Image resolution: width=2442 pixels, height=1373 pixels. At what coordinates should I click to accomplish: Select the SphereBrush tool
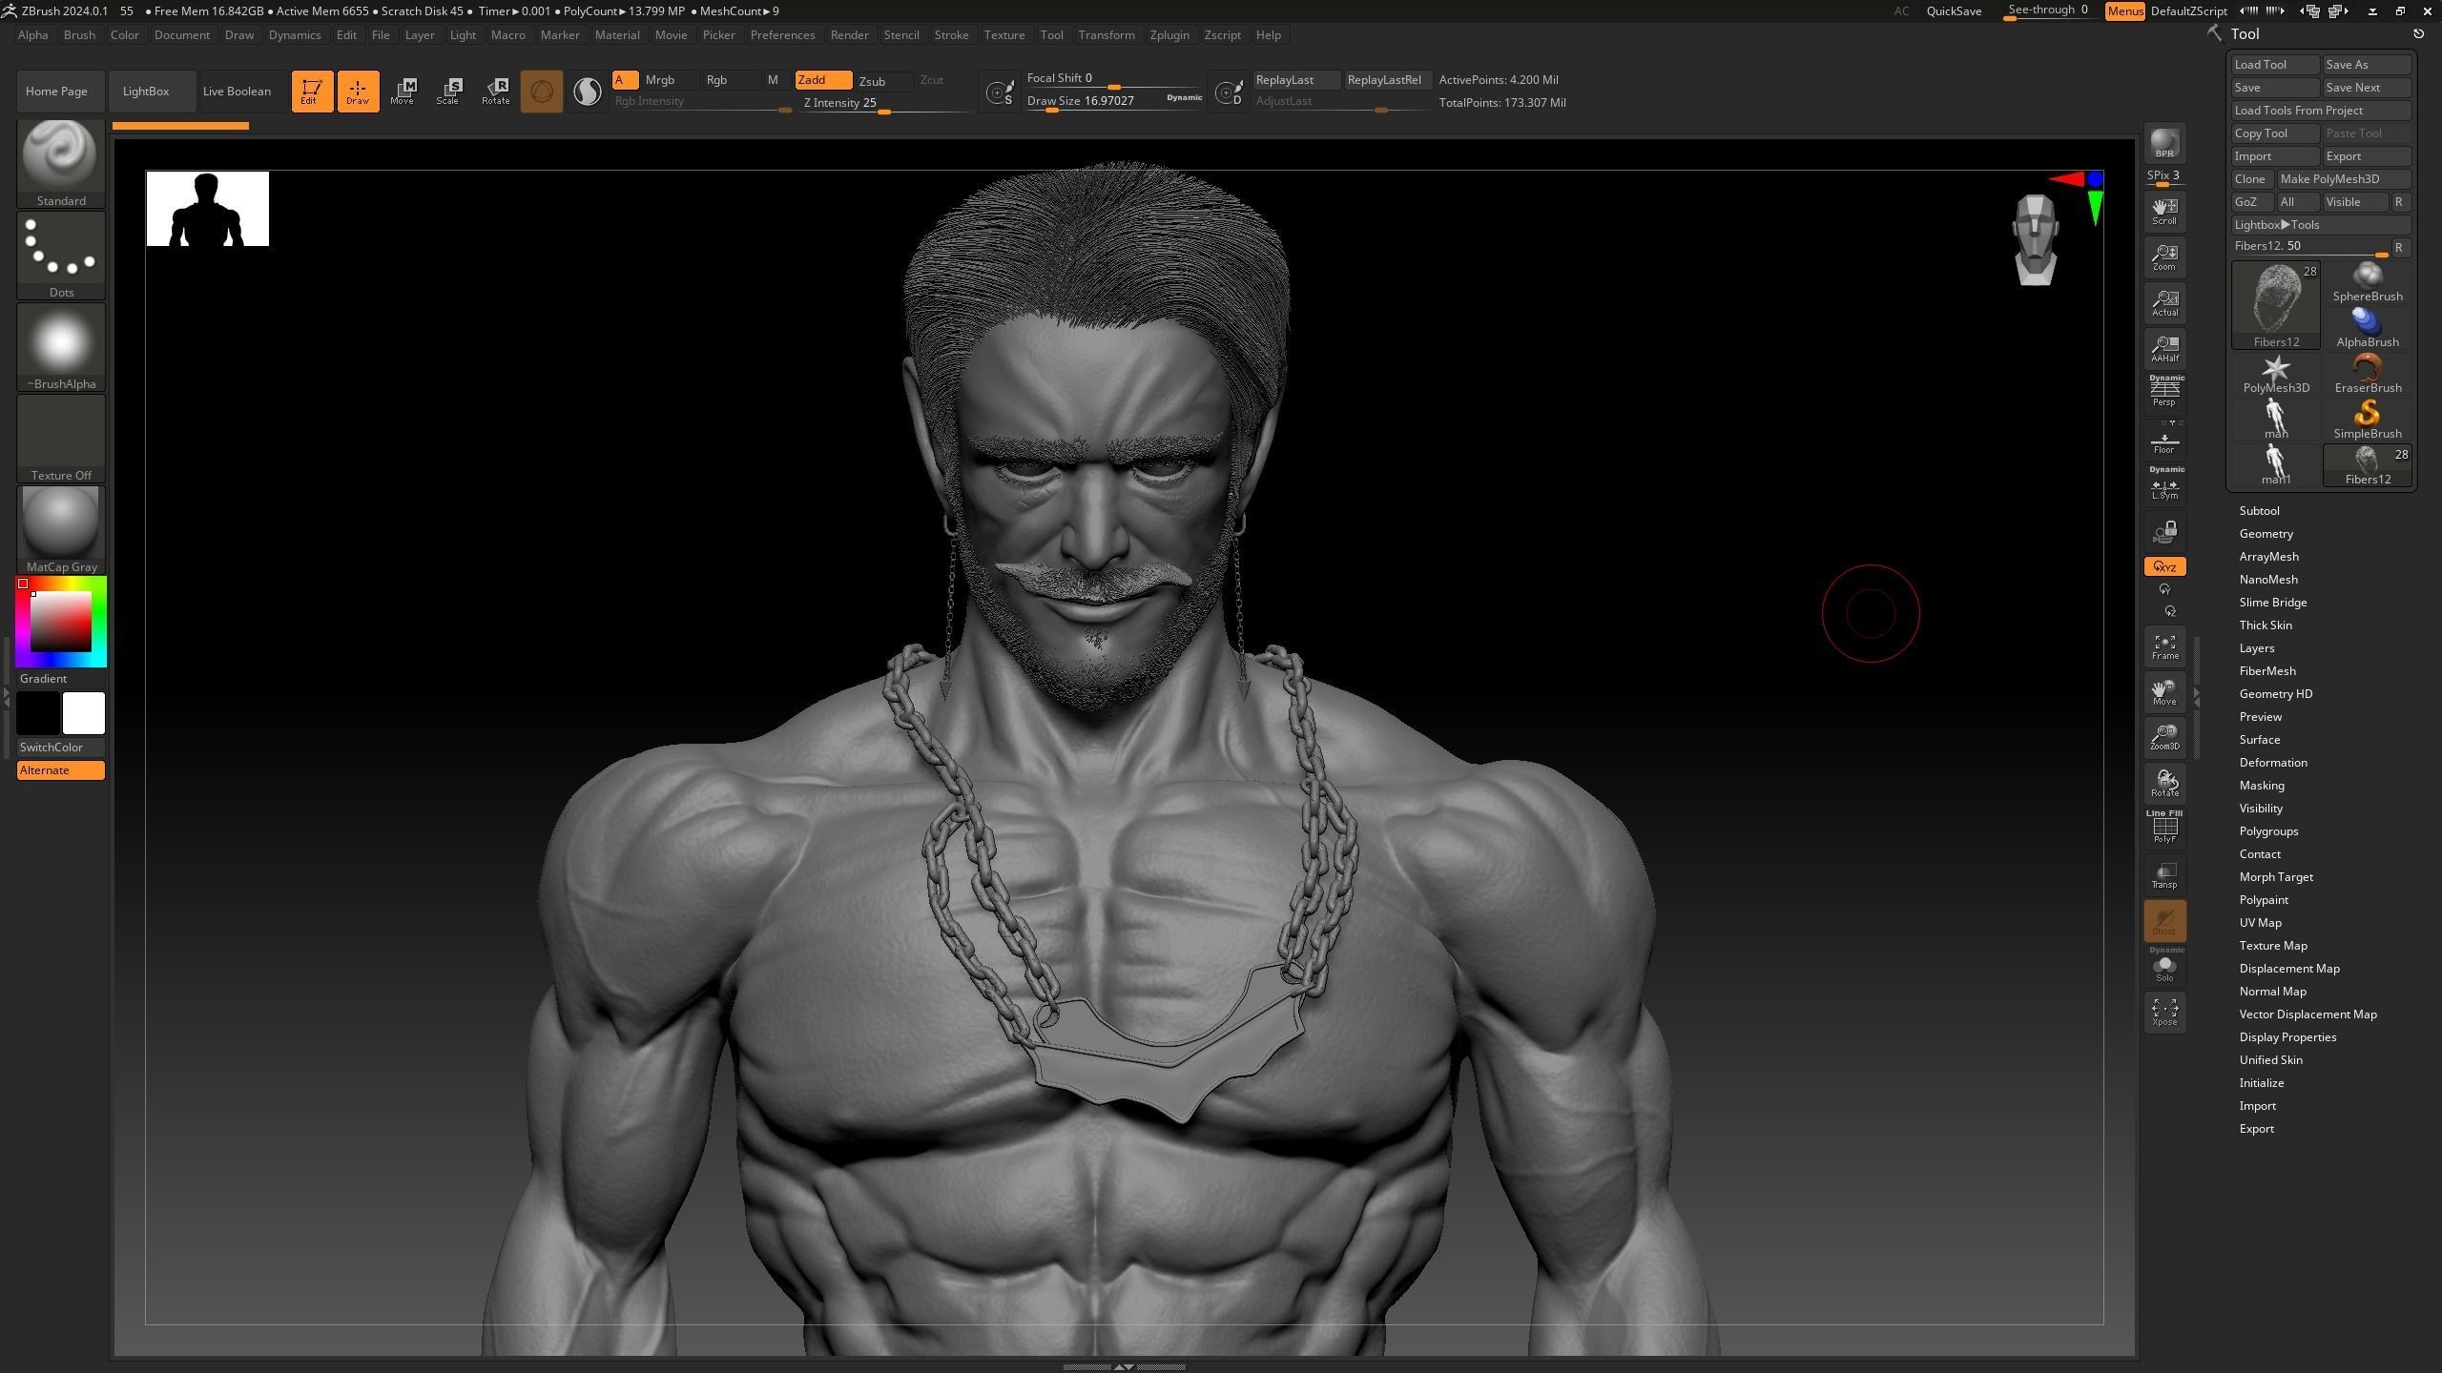[2368, 283]
